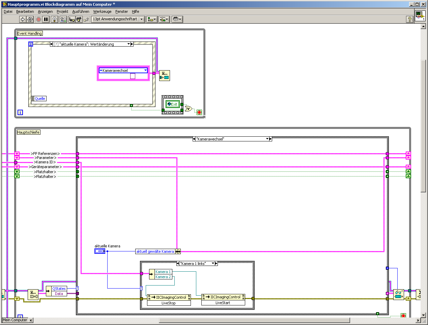The width and height of the screenshot is (428, 325).
Task: Click the VI icon pane top right
Action: pos(420,16)
